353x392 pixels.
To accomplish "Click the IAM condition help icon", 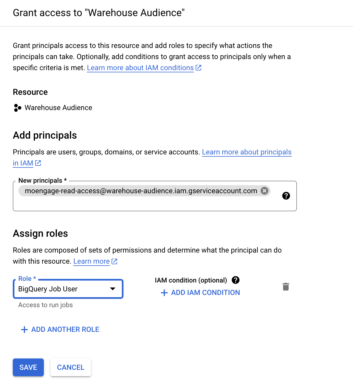I will [x=236, y=280].
